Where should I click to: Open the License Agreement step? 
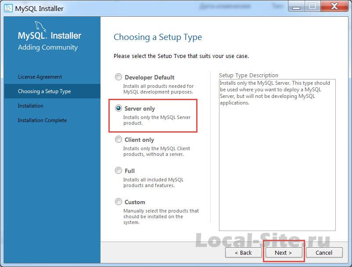click(40, 77)
